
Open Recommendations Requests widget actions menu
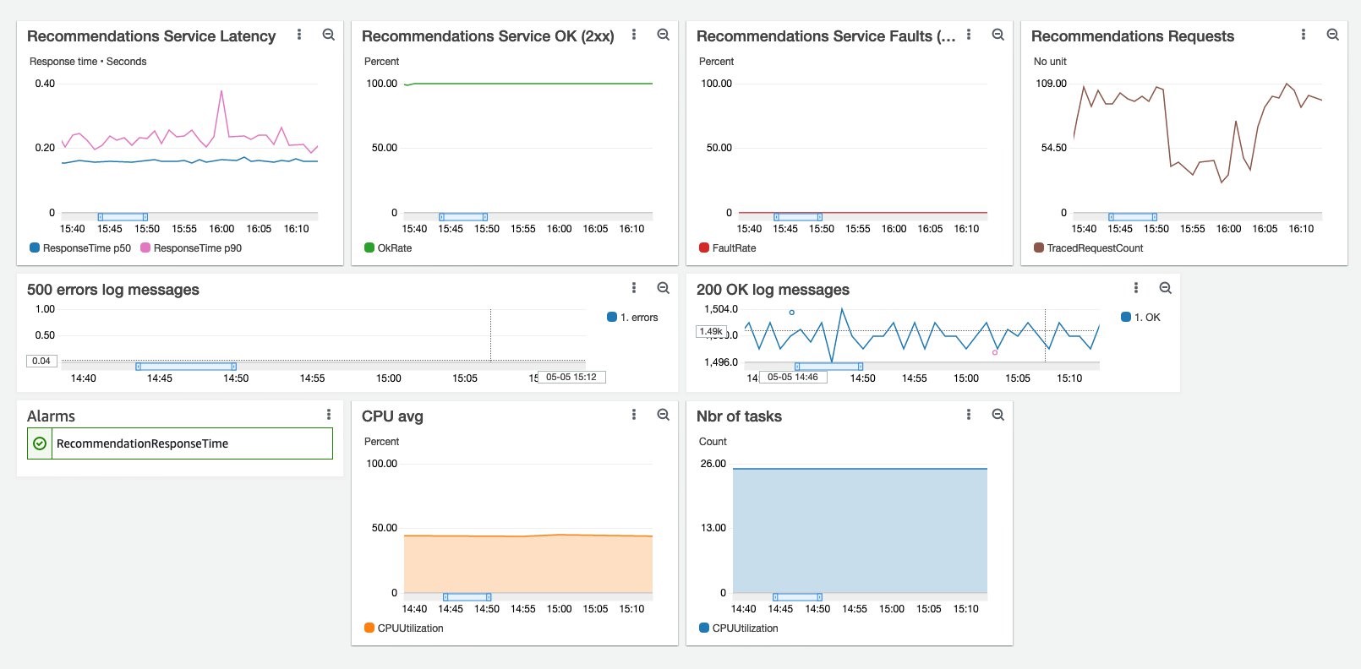pos(1304,35)
